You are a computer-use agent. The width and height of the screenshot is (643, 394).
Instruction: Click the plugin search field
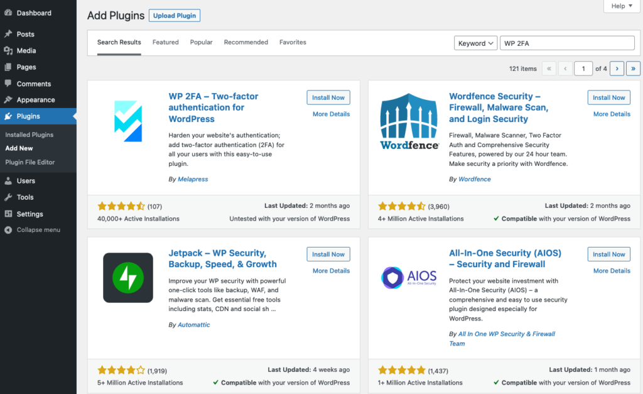567,43
